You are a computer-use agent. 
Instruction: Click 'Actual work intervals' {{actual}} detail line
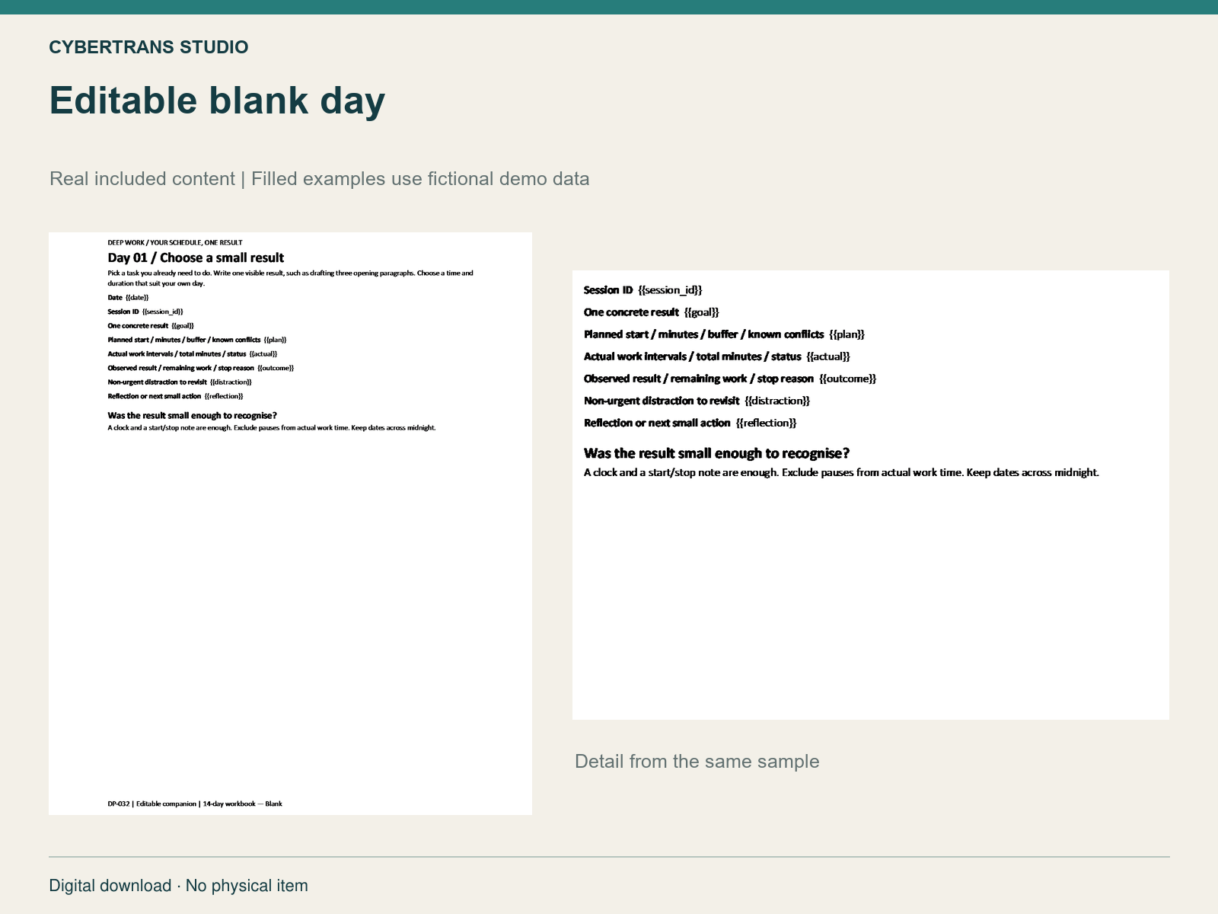pos(716,356)
